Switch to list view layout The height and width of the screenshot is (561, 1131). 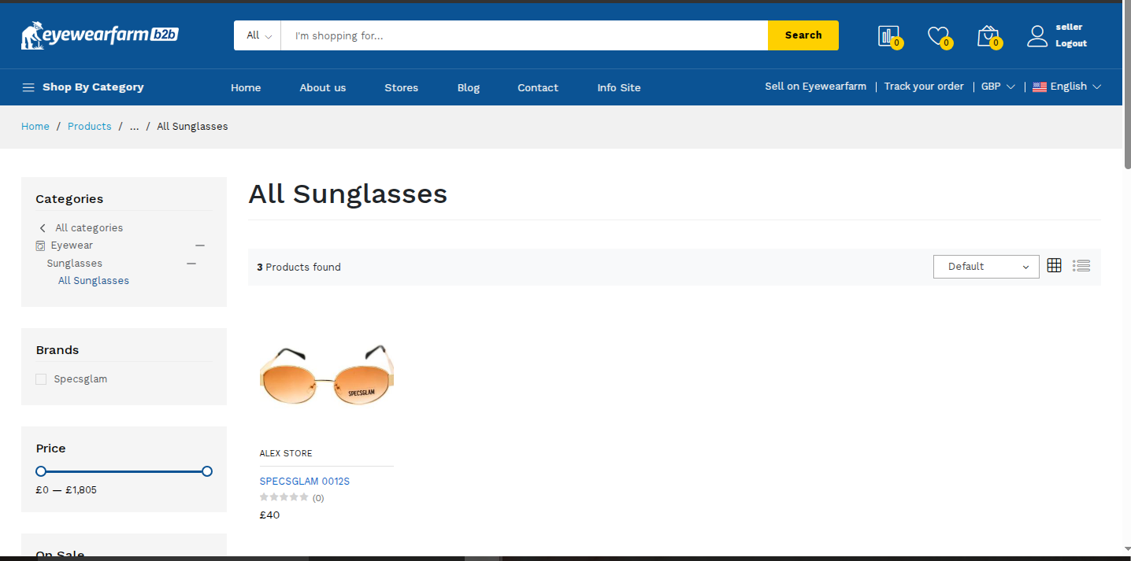[x=1081, y=266]
